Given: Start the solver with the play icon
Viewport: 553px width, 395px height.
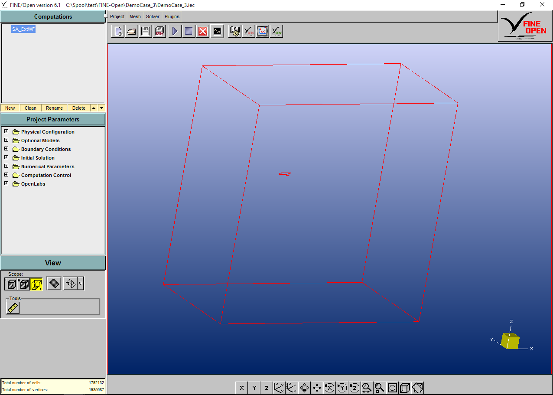Looking at the screenshot, I should click(175, 31).
